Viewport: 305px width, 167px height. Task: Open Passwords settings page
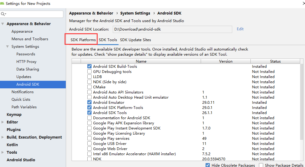tap(26, 54)
